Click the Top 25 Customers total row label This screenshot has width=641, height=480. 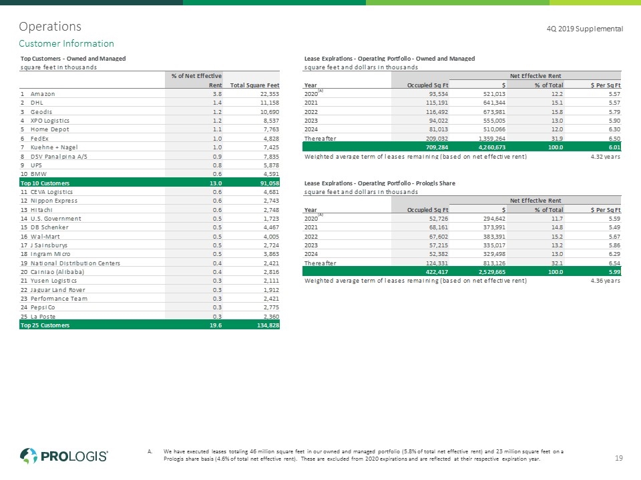(45, 325)
